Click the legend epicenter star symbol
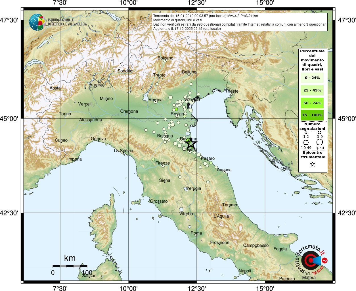The image size is (356, 291). tap(313, 164)
